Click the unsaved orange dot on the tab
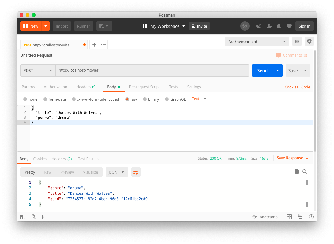Screen dimensions: 334x244 (x=84, y=45)
